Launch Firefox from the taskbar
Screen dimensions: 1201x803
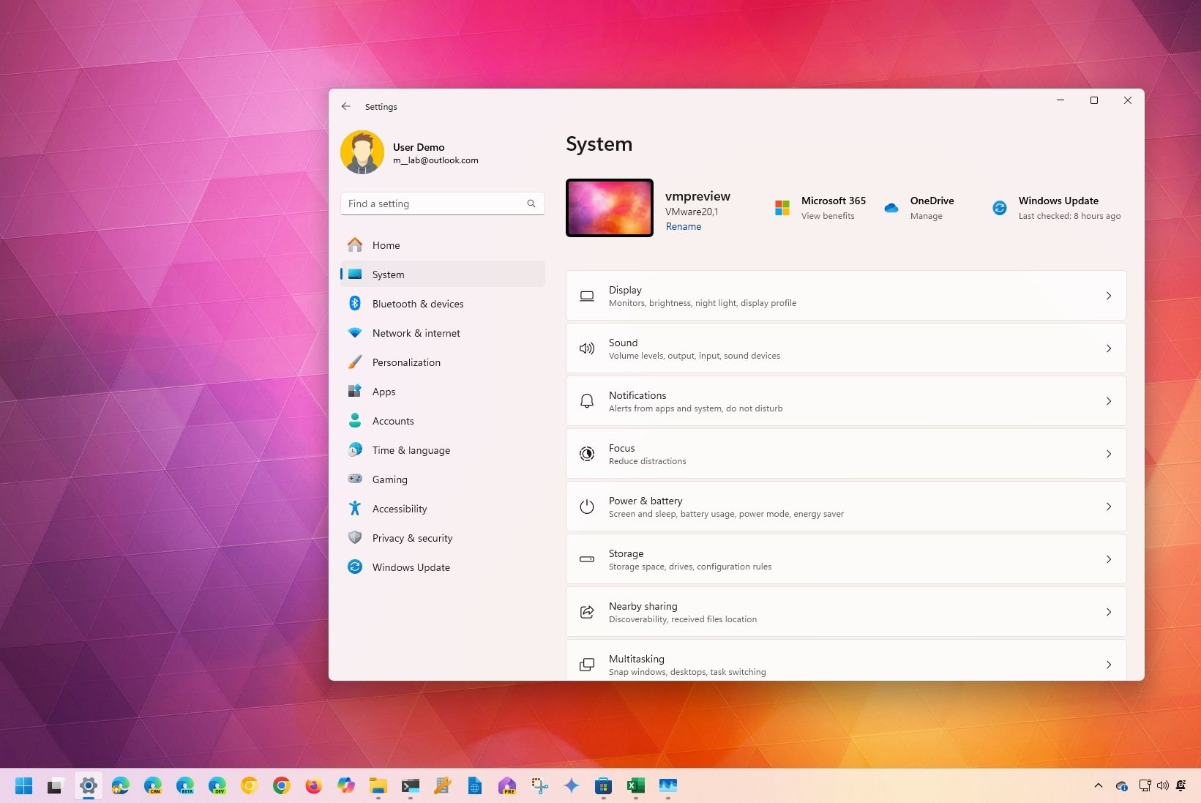click(x=314, y=785)
